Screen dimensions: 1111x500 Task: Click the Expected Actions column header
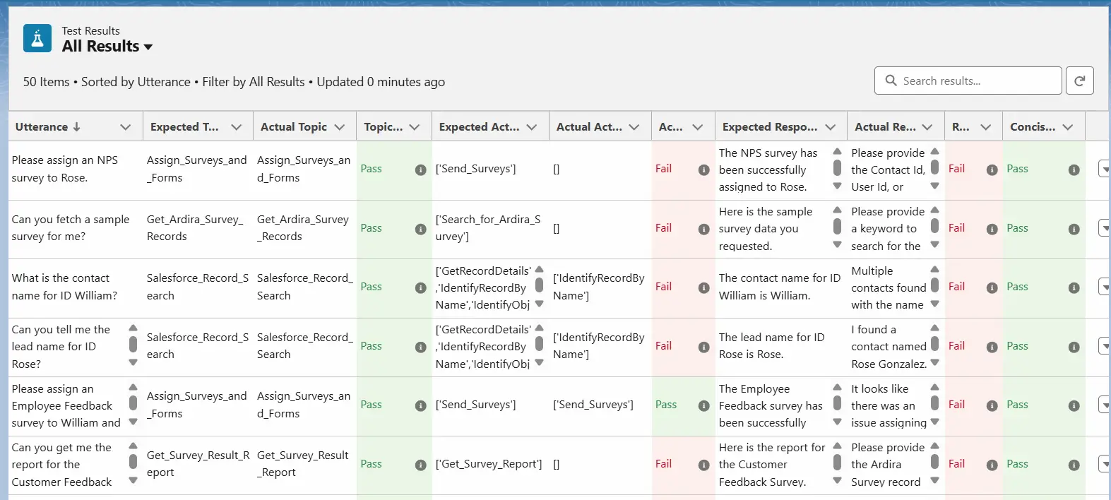tap(479, 127)
